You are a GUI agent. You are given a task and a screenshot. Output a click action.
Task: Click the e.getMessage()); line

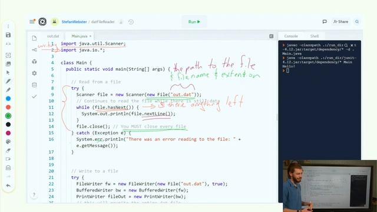coord(97,145)
